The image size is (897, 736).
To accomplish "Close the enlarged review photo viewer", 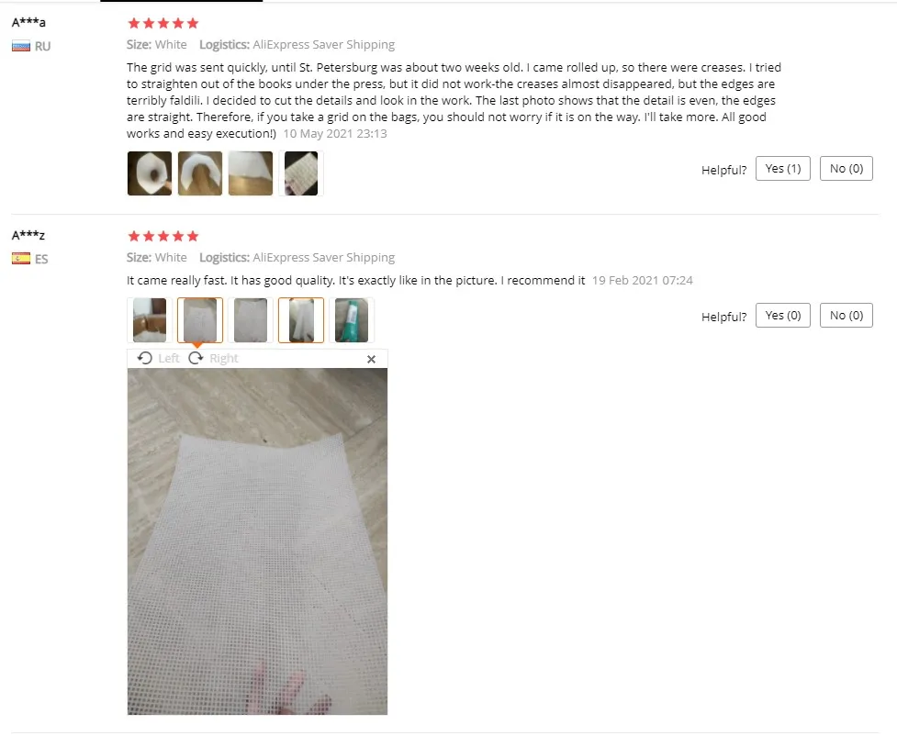I will 371,359.
